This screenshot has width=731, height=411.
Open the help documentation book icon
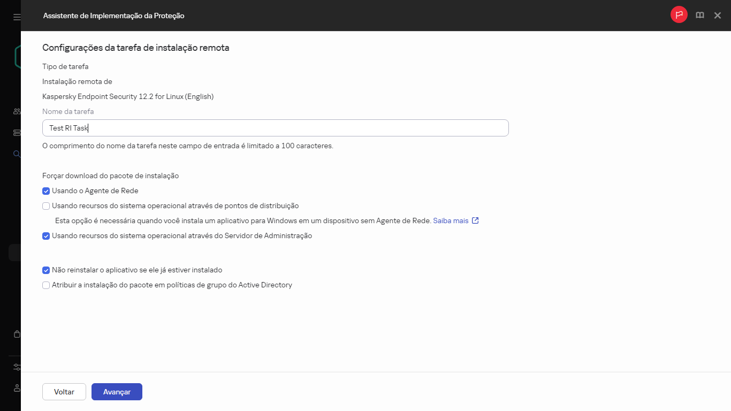(699, 15)
